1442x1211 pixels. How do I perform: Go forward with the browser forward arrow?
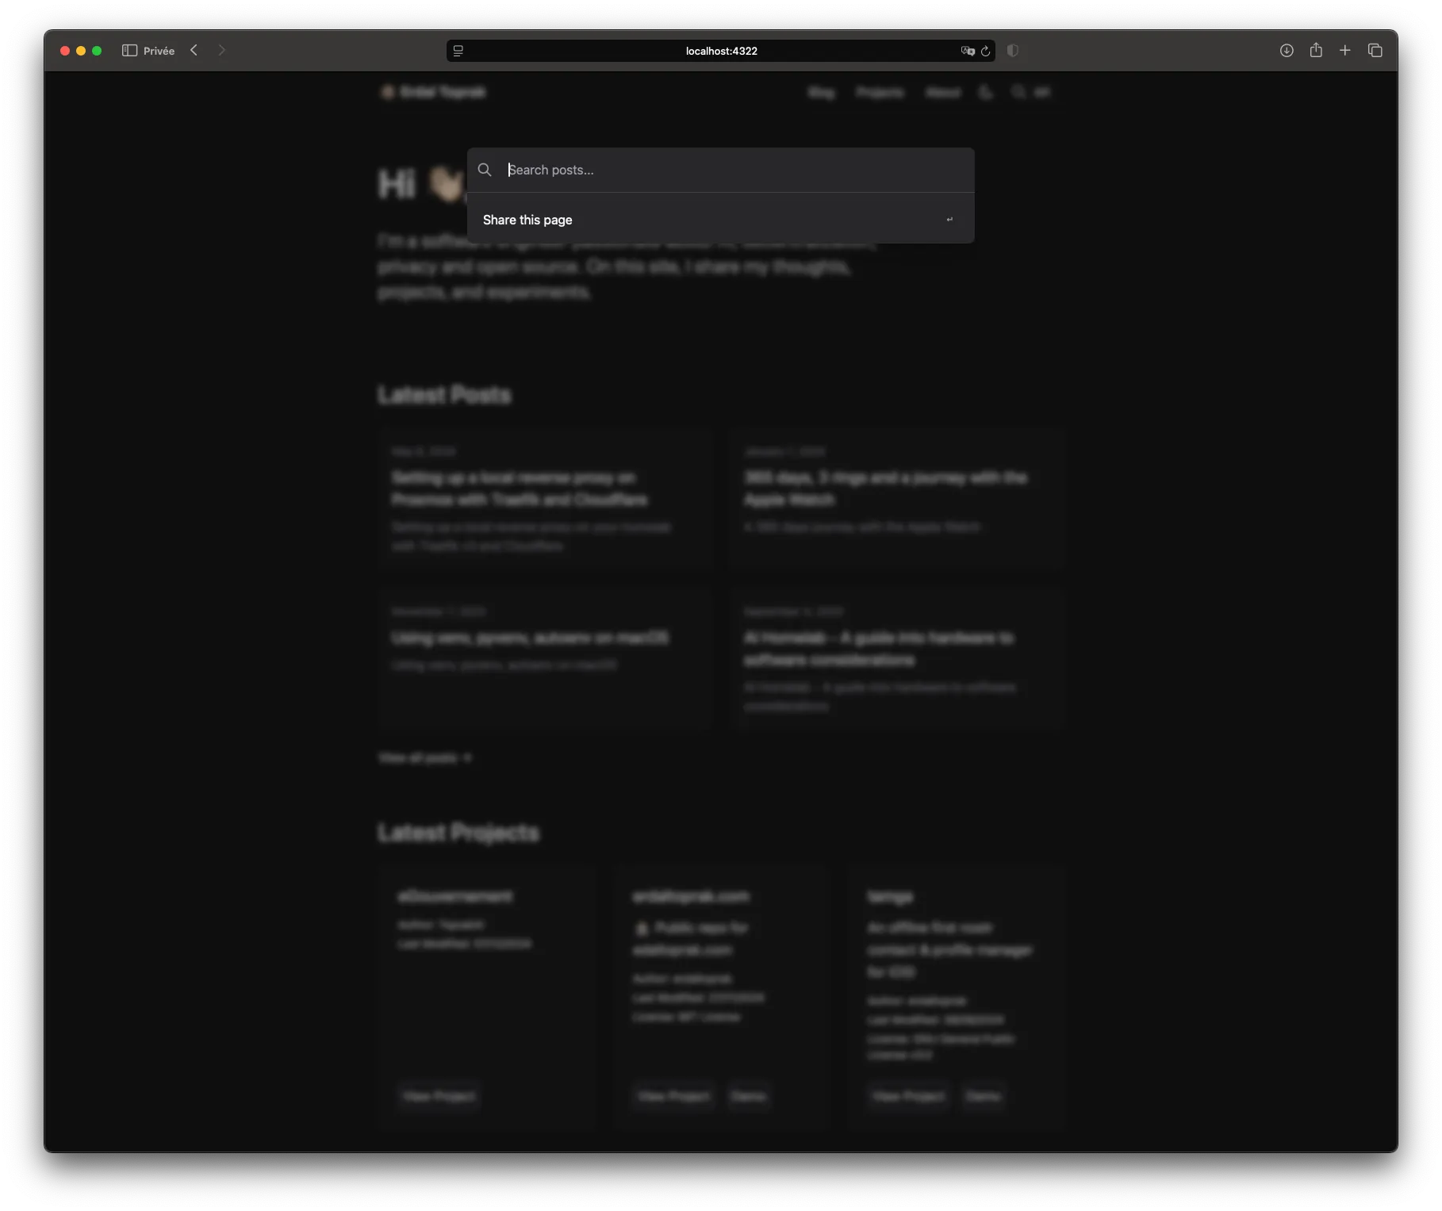click(221, 51)
